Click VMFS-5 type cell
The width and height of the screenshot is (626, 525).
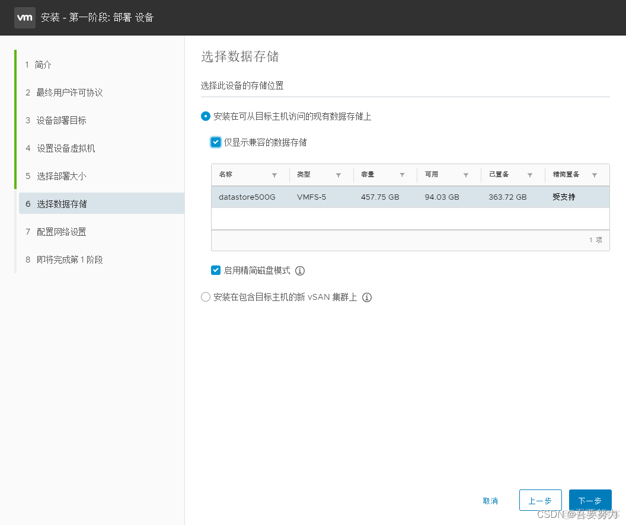coord(311,197)
